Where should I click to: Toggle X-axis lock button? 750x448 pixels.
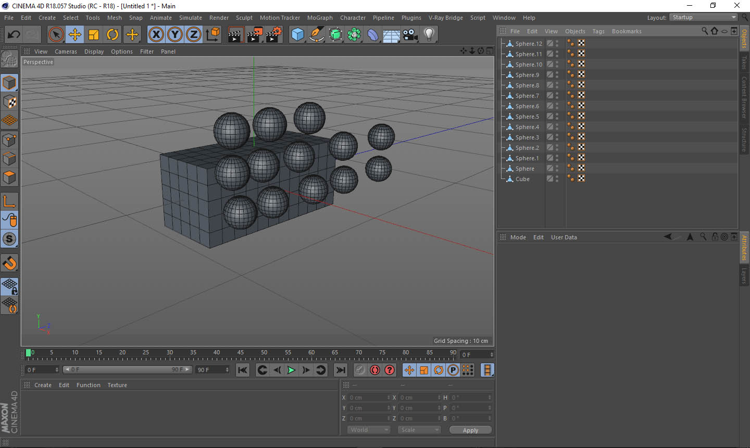pos(156,35)
